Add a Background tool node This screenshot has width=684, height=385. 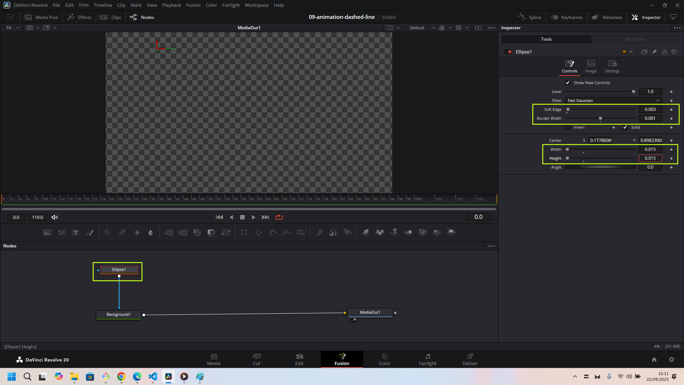click(47, 232)
